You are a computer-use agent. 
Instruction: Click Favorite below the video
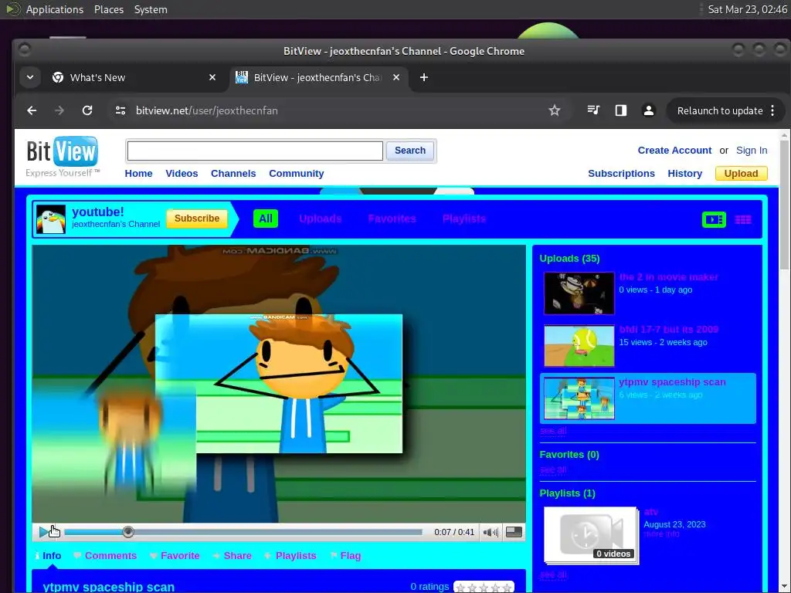[175, 556]
